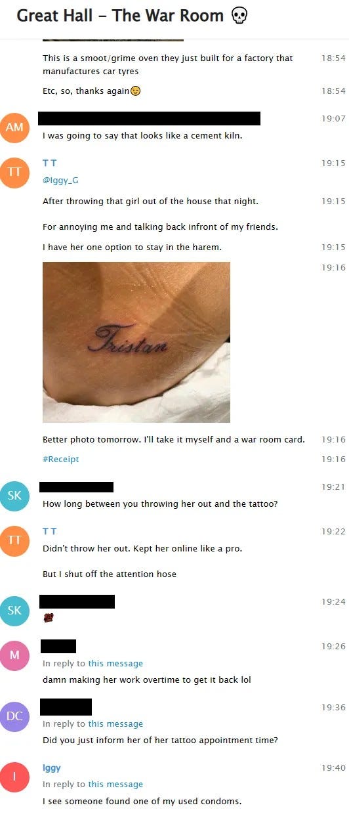Viewport: 349px width, 818px height.
Task: Click the T T sender name at 19:22
Action: tap(50, 531)
